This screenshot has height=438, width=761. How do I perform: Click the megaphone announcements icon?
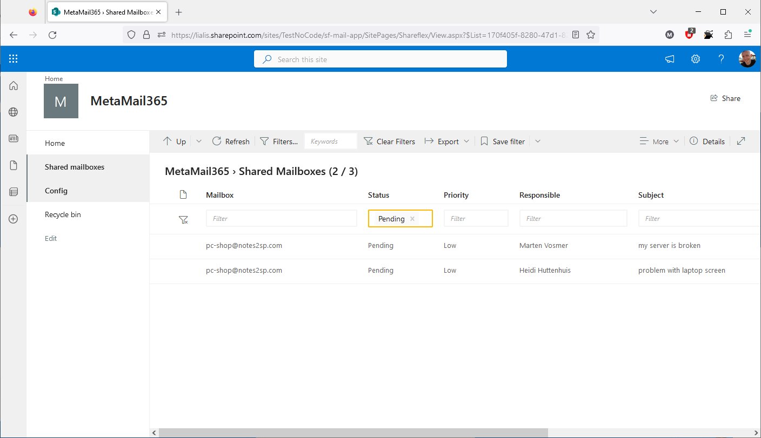click(x=670, y=59)
